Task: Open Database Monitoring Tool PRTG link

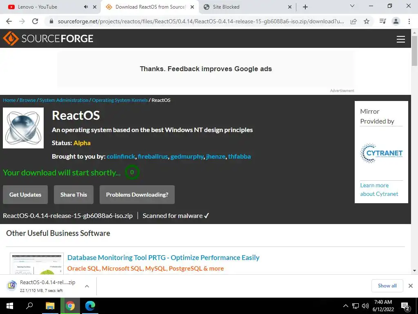Action: [x=163, y=258]
